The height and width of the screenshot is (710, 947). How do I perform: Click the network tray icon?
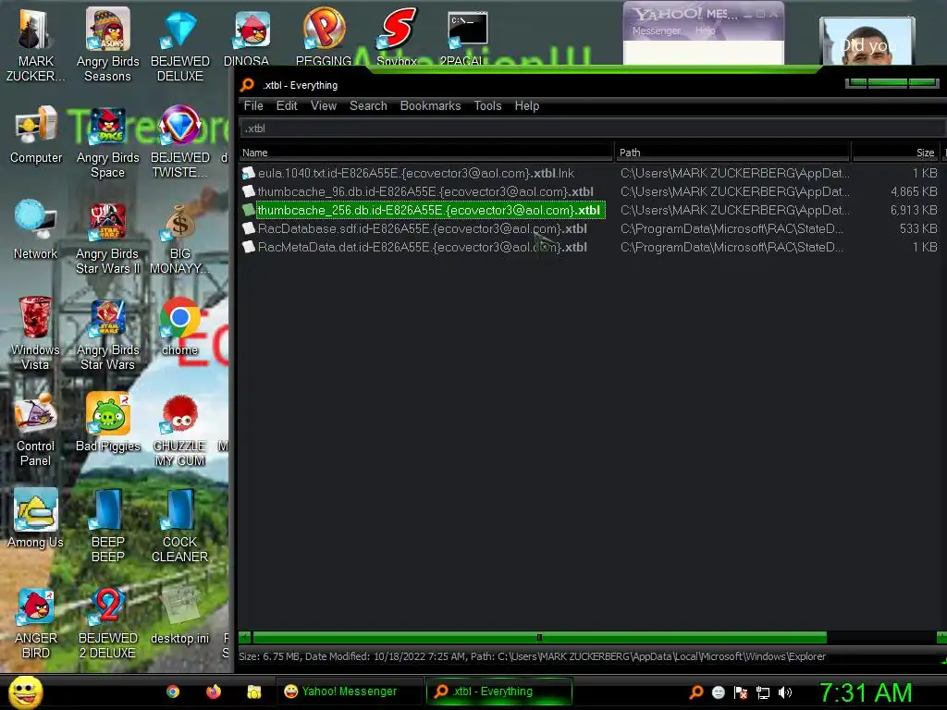763,692
